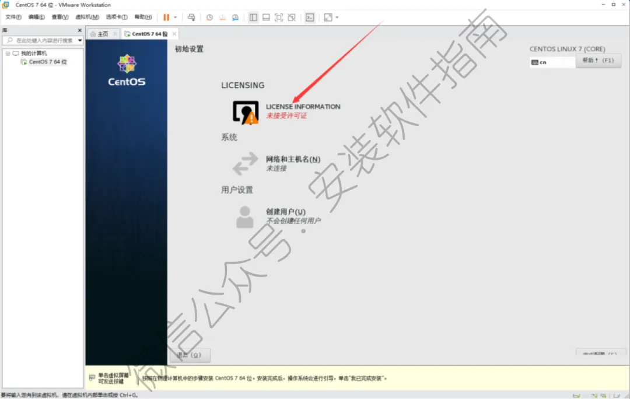Image resolution: width=630 pixels, height=399 pixels.
Task: Click the 退出(Q) button
Action: coord(189,355)
